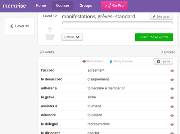Click the translation 'to attend'
This screenshot has height=134, width=180.
coord(94,106)
